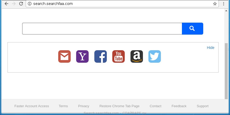Viewport: 230px width, 115px height.
Task: Open the Yahoo shortcut icon
Action: [x=82, y=56]
